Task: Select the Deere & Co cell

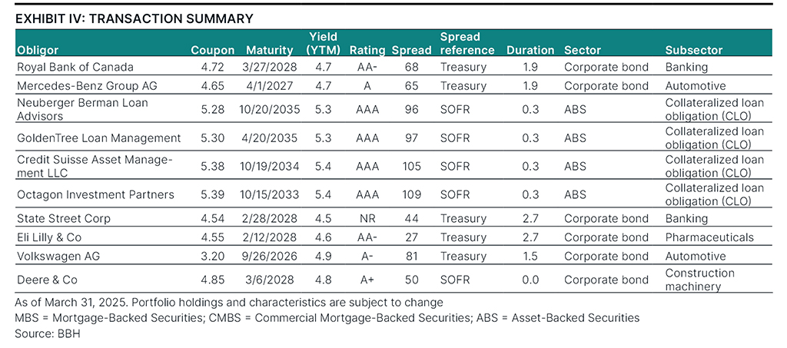Action: coord(47,280)
